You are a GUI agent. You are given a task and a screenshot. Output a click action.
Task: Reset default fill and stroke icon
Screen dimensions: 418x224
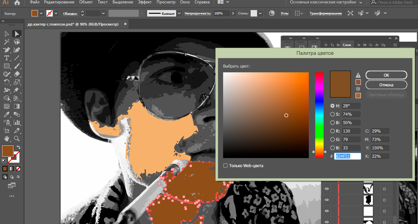coord(4,161)
